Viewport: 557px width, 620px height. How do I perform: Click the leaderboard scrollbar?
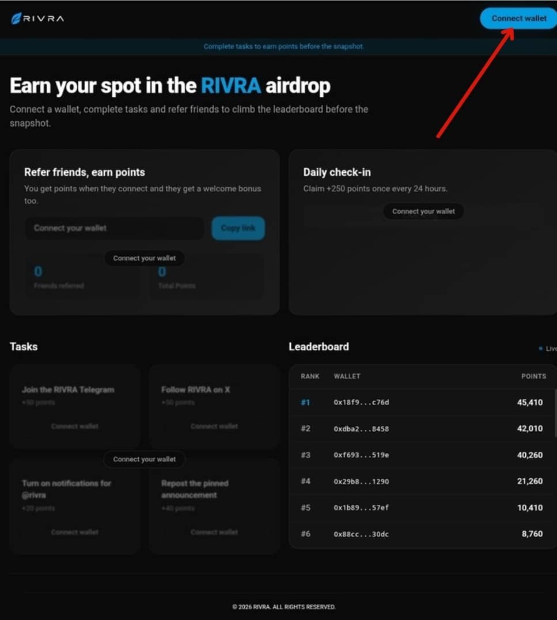click(x=555, y=413)
